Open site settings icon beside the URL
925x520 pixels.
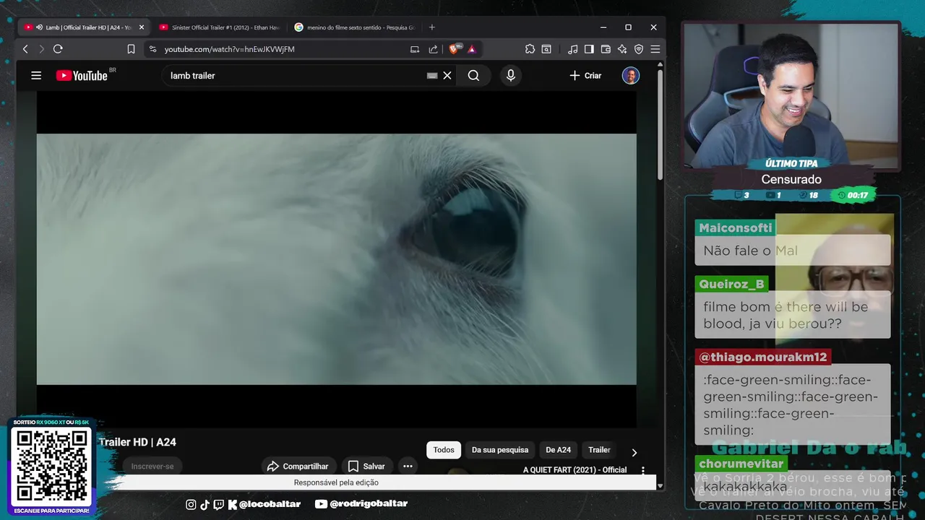[x=152, y=49]
